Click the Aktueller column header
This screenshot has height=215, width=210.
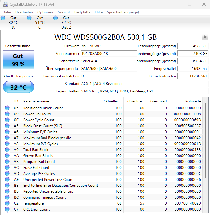pyautogui.click(x=112, y=101)
